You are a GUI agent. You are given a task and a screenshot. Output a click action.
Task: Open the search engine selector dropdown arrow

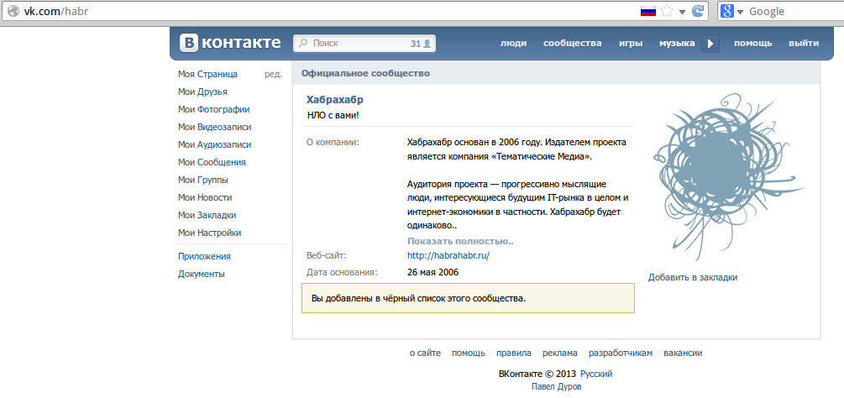[740, 11]
